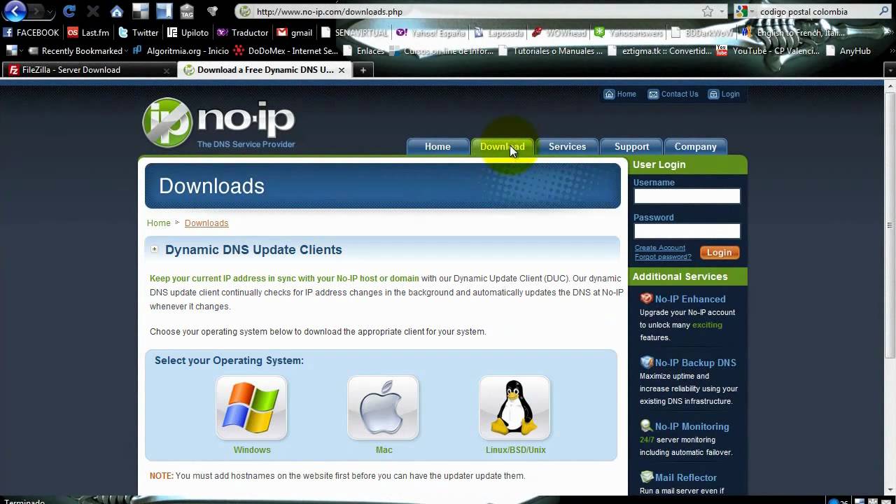Click the Home top-bar link
The width and height of the screenshot is (896, 504).
click(620, 94)
